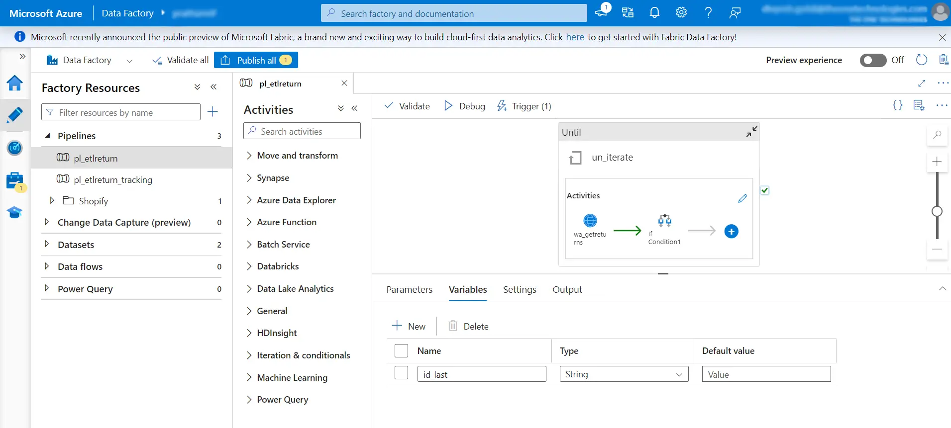The image size is (951, 428).
Task: Check the id_last variable checkbox
Action: click(401, 373)
